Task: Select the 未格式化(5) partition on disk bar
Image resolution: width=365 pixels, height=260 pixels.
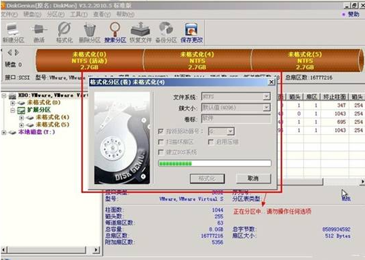Action: tap(305, 60)
